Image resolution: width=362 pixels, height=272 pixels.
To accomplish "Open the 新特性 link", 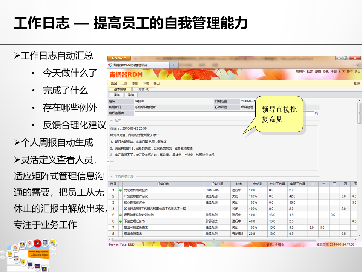I will tap(301, 72).
